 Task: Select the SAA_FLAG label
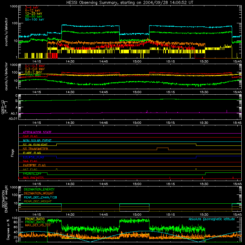coord(30,161)
